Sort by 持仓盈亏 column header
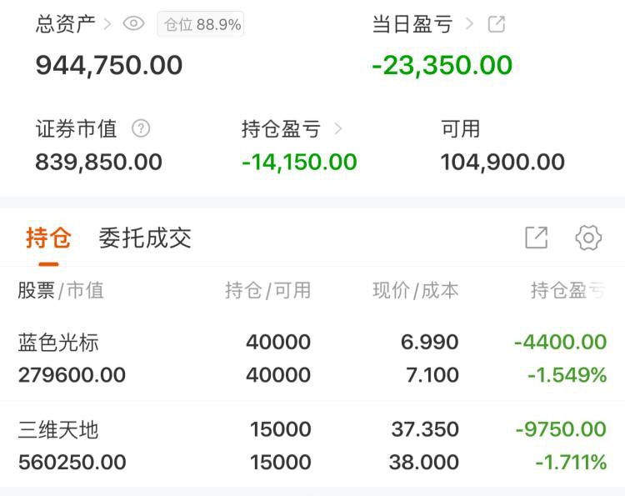Screen dimensions: 625x496 point(568,290)
